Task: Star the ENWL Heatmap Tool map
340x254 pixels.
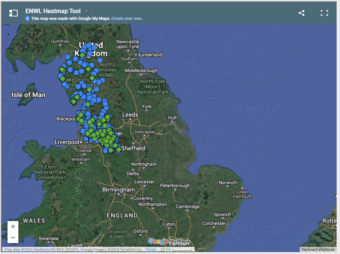Action: 87,10
